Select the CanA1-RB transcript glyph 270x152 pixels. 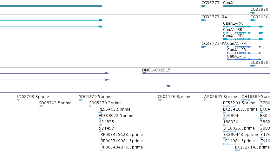pyautogui.click(x=243, y=33)
